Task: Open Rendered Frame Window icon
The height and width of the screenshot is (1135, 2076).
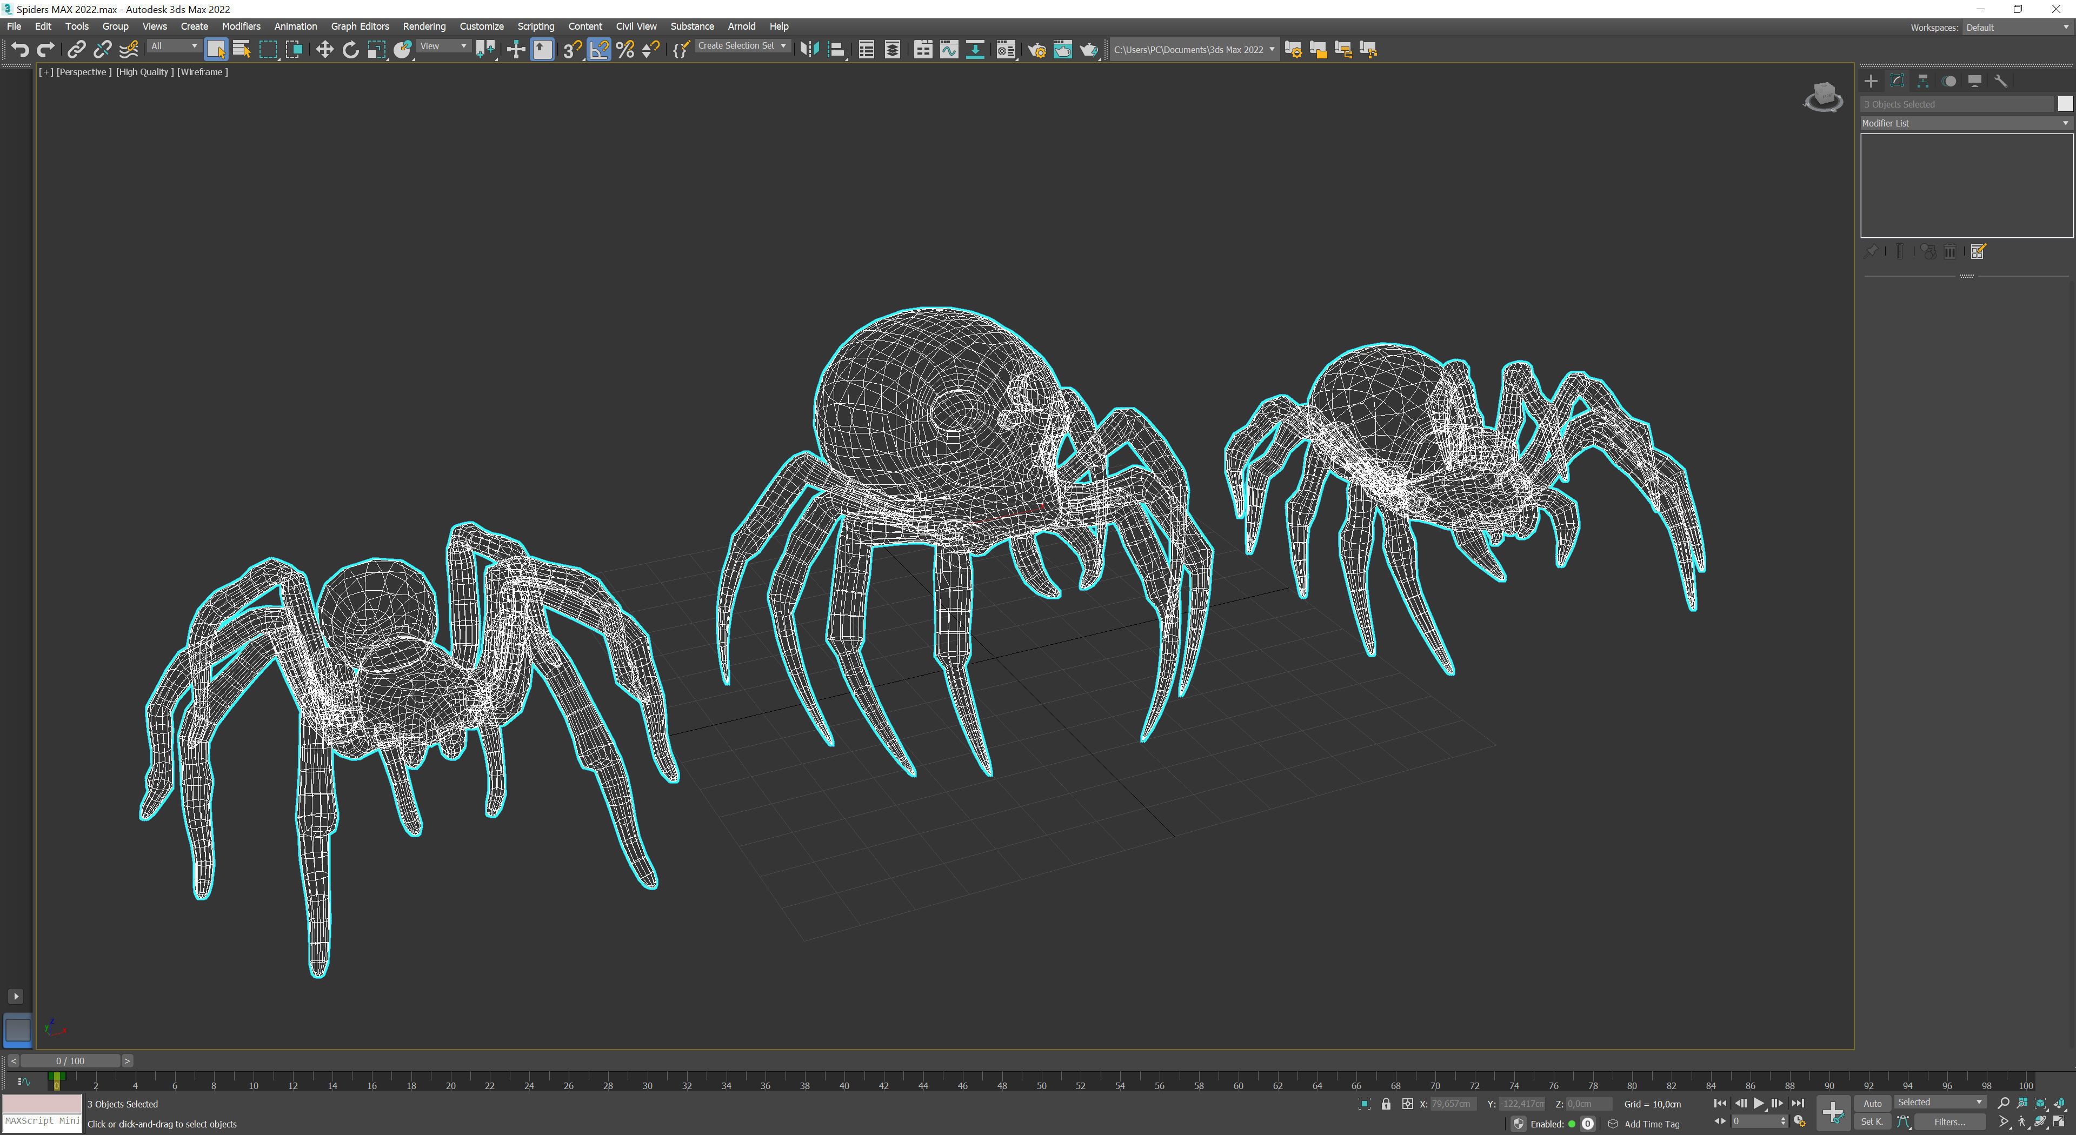Action: pos(1062,50)
